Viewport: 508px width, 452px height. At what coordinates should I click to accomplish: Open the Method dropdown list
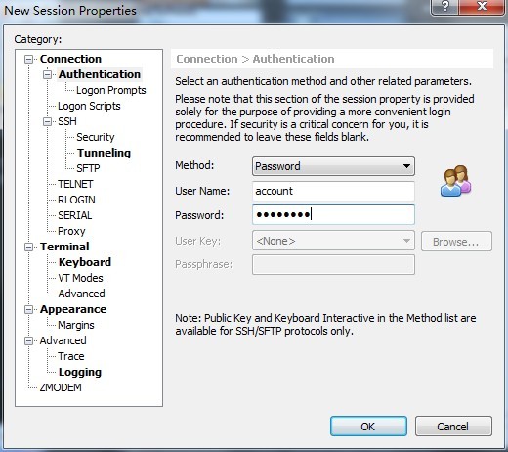[x=333, y=166]
